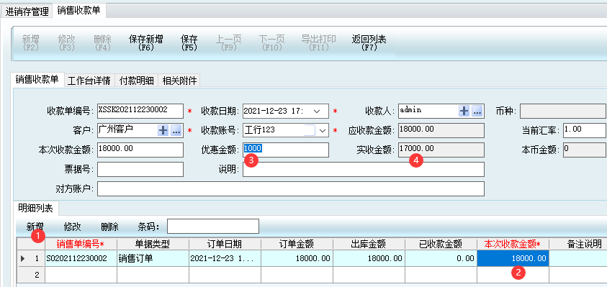Click 保存 (F5) toolbar button
Screen dimensions: 607x287
coord(189,42)
